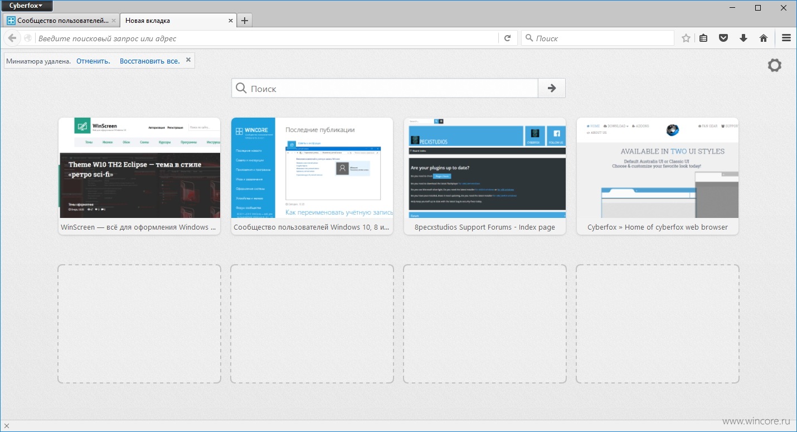Close the Новая вкладка tab
Image resolution: width=797 pixels, height=432 pixels.
click(x=231, y=21)
